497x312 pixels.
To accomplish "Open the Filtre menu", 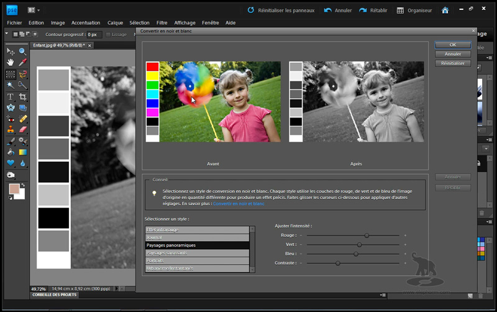I will (x=162, y=23).
